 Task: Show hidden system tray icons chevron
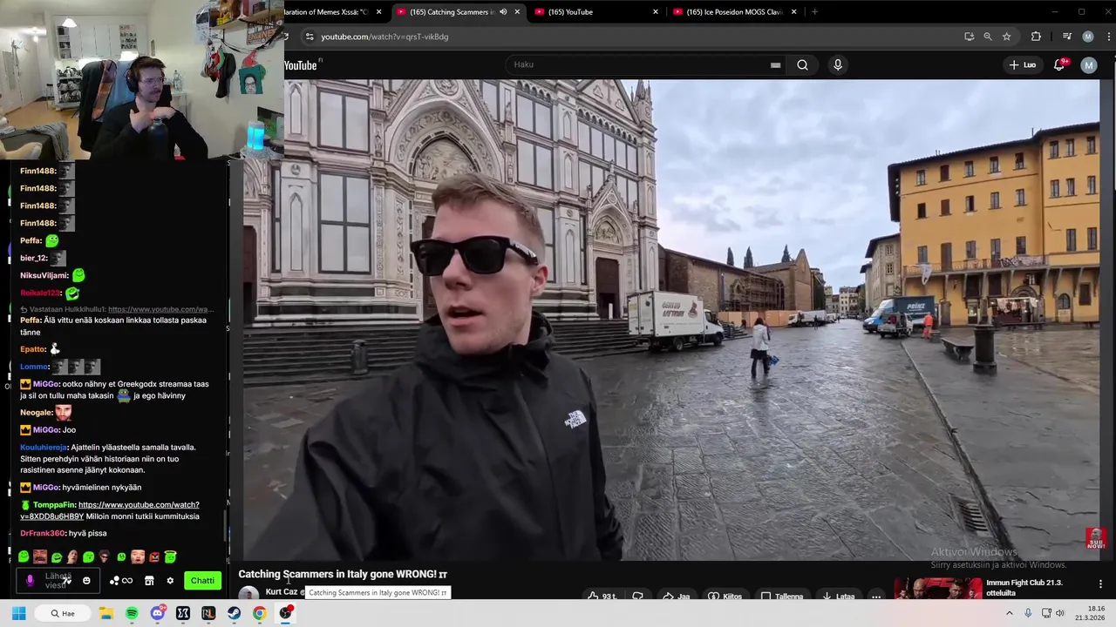(x=1010, y=613)
